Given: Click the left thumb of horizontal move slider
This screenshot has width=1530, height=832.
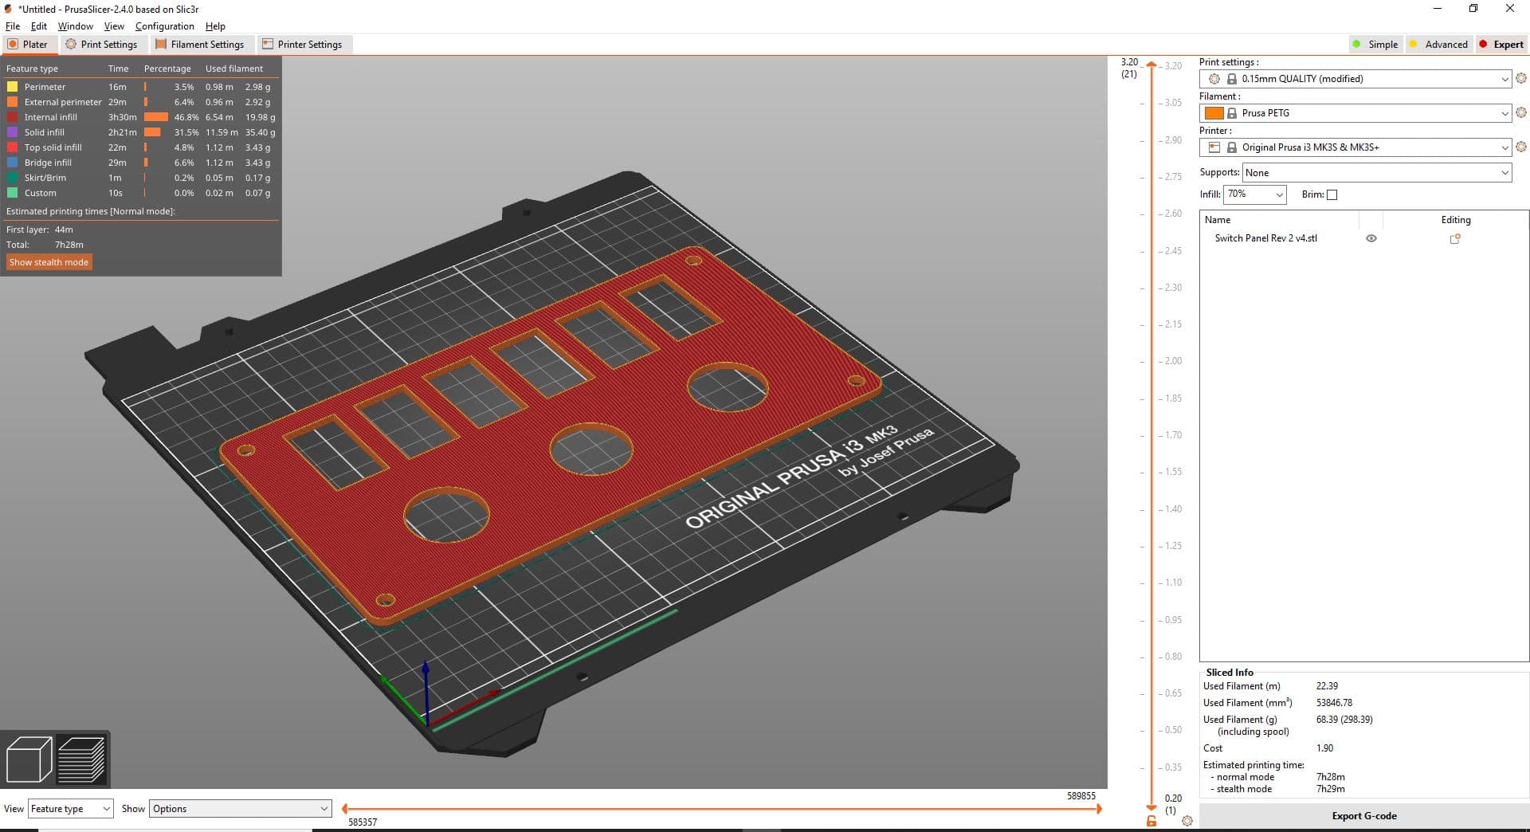Looking at the screenshot, I should (344, 809).
